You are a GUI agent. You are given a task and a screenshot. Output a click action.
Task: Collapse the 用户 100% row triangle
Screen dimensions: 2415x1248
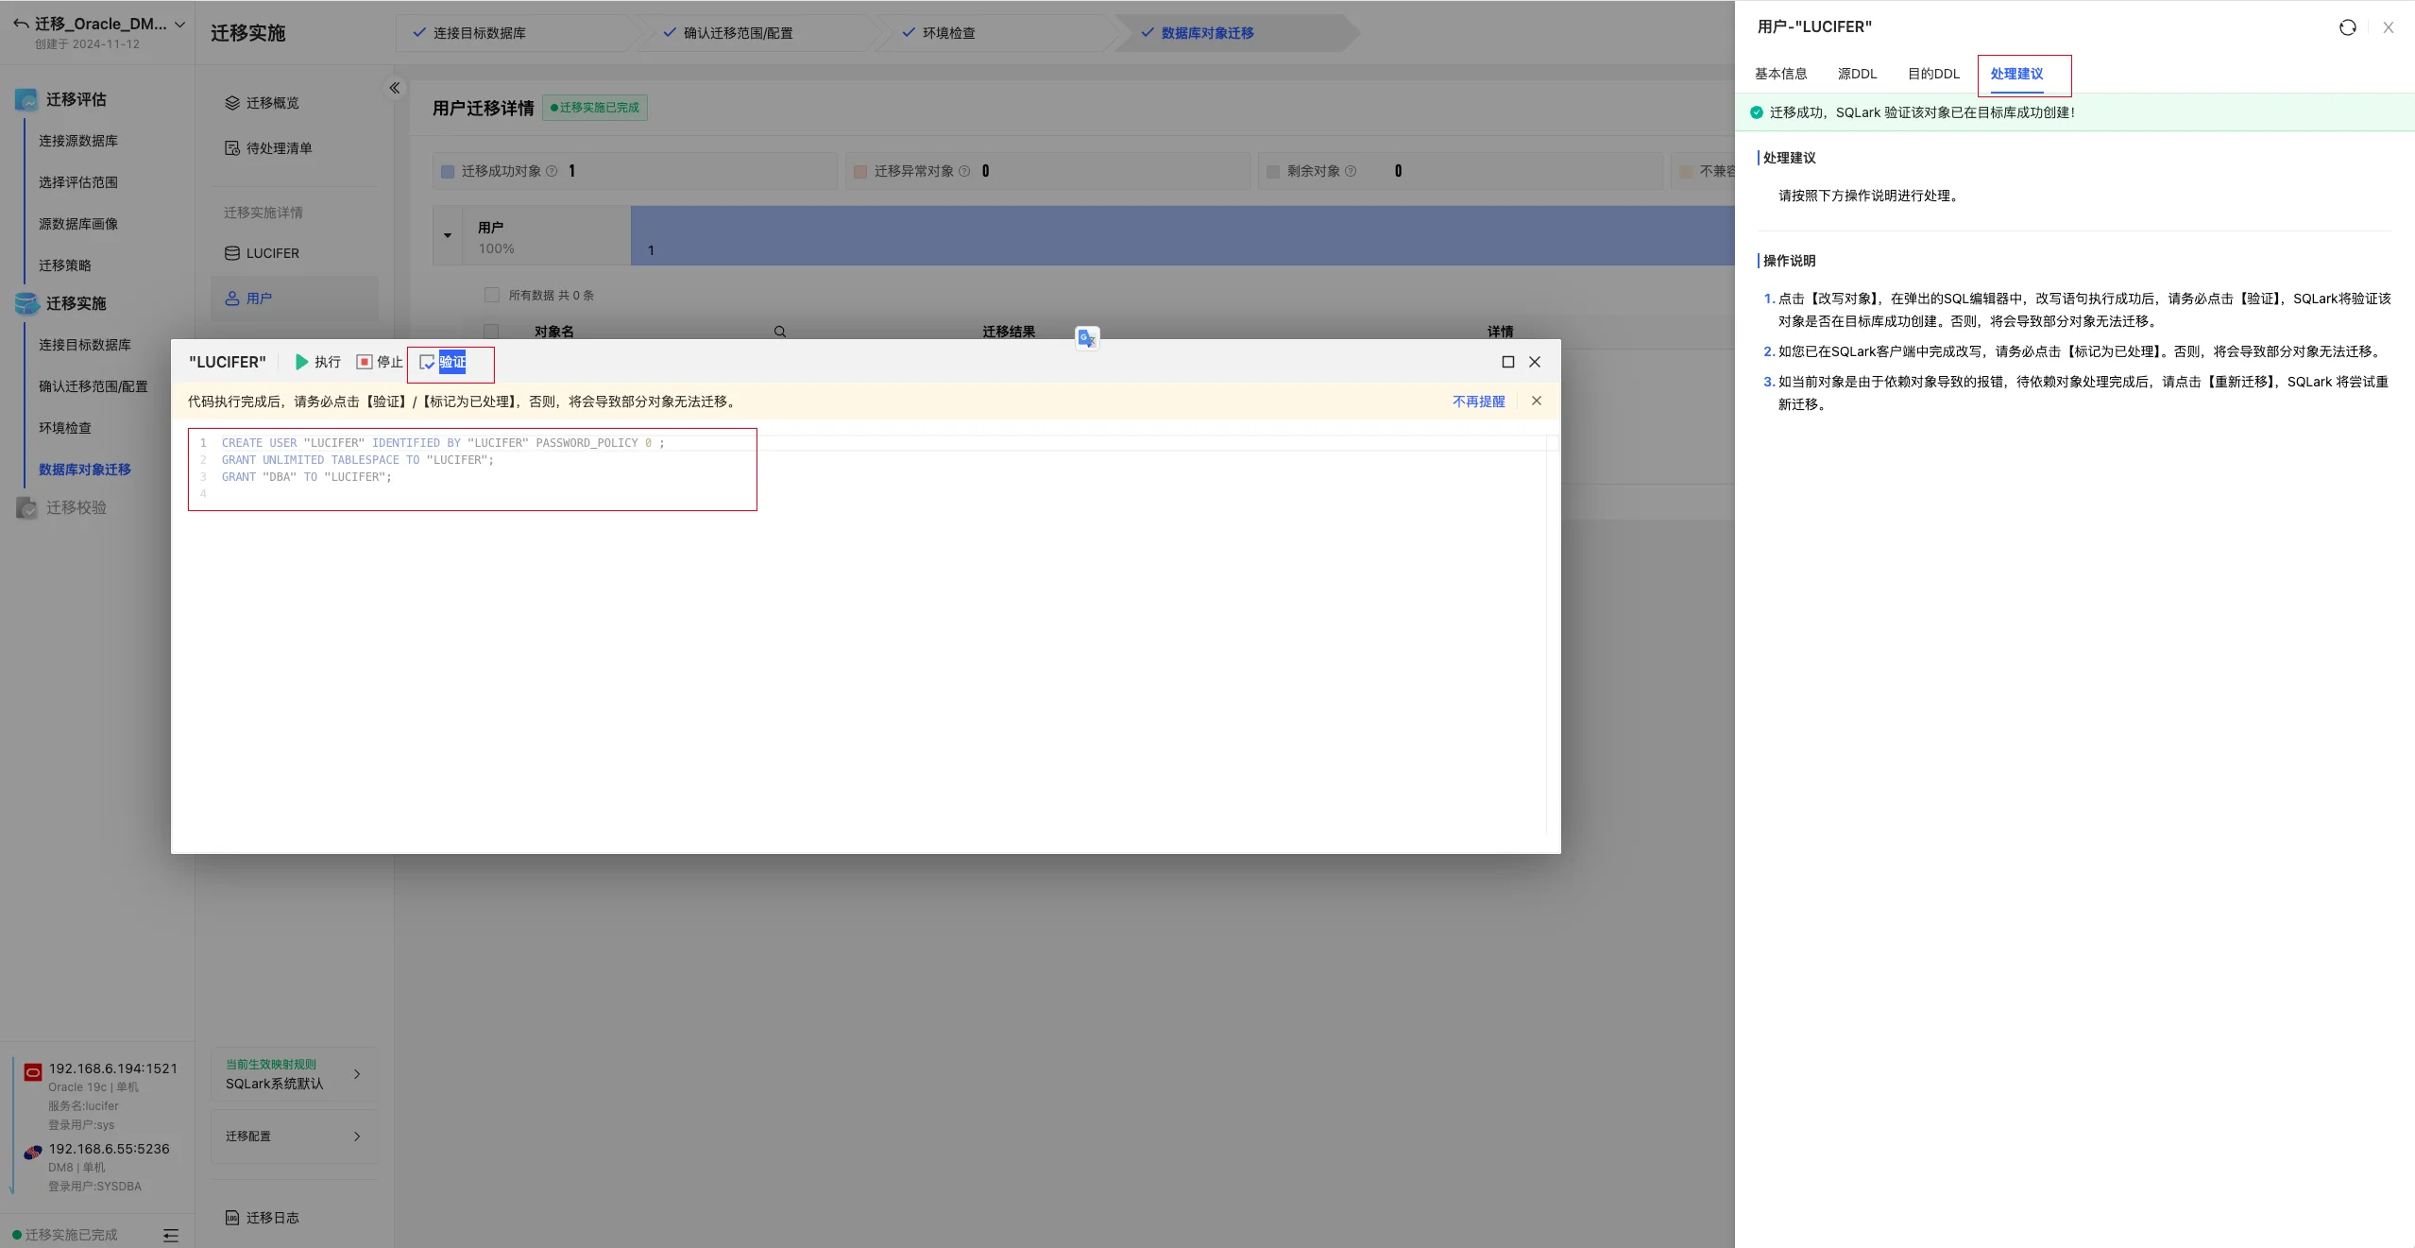coord(448,235)
